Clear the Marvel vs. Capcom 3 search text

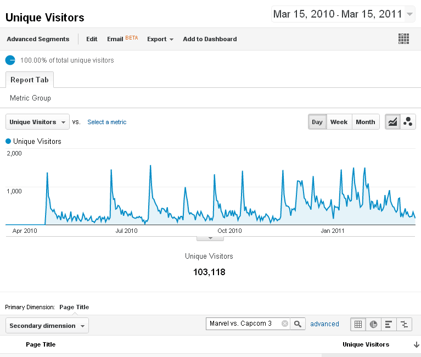click(x=285, y=323)
